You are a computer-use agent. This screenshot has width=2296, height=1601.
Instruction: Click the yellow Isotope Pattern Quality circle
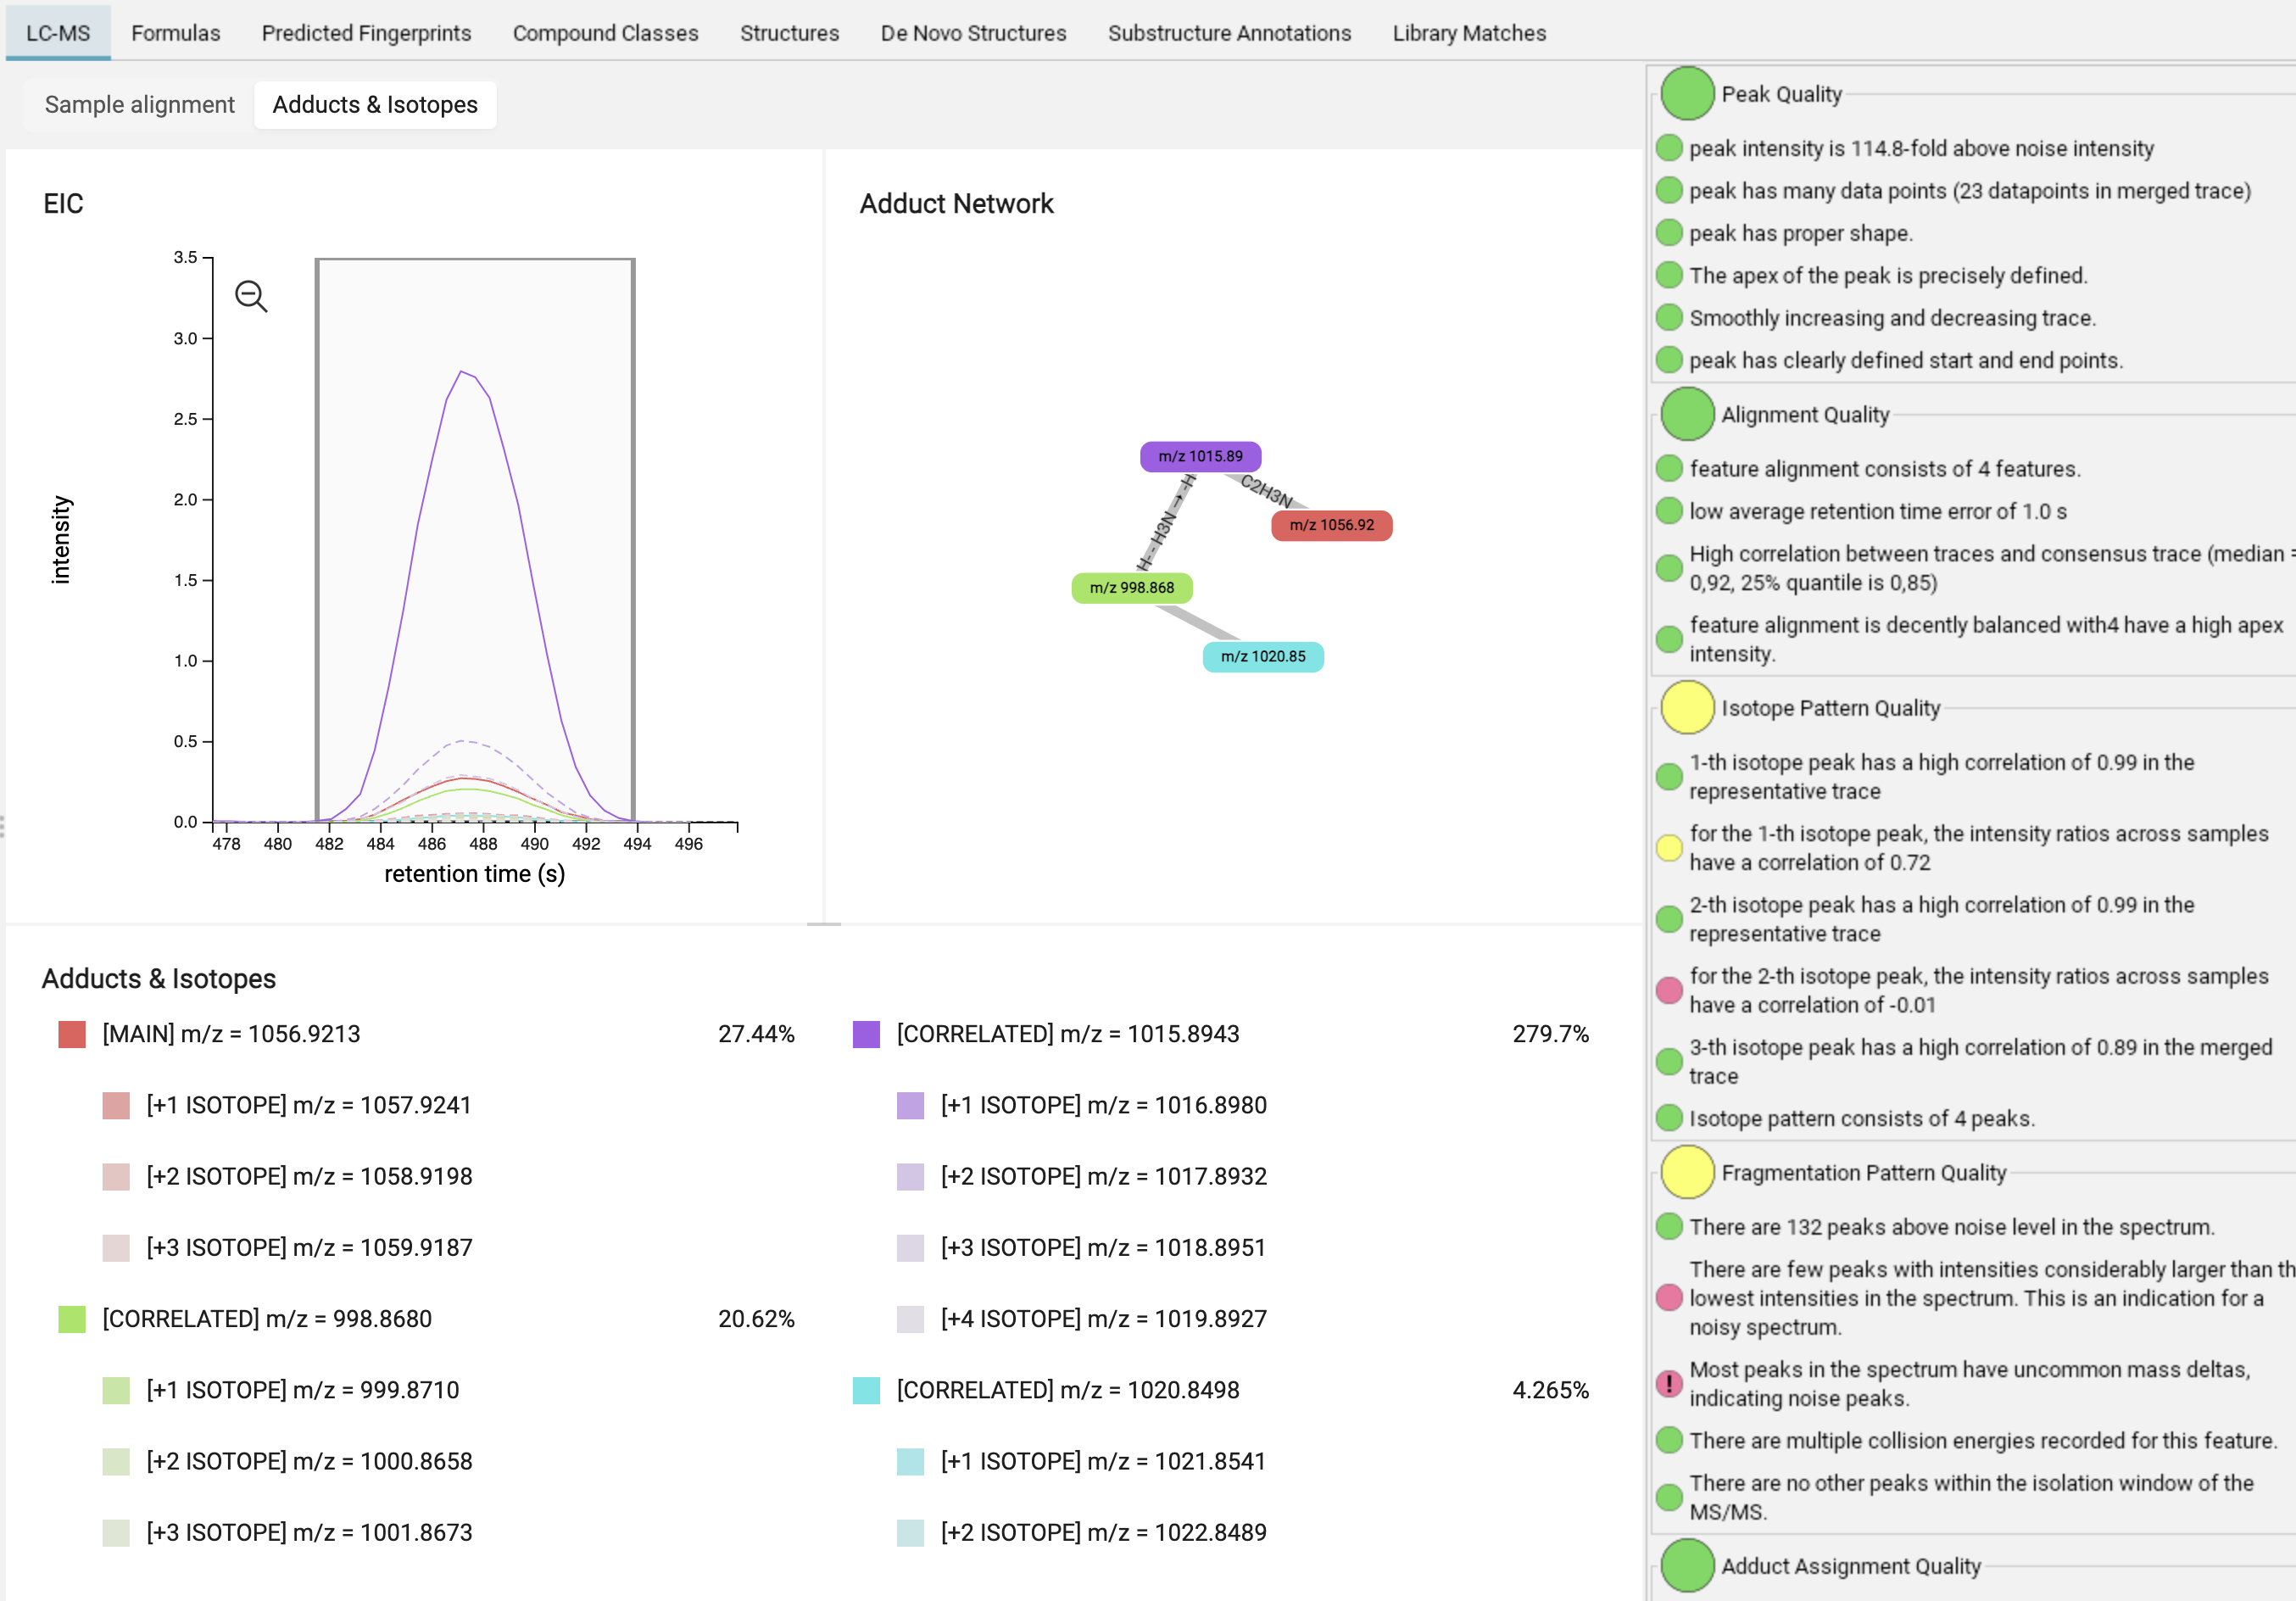(1687, 708)
